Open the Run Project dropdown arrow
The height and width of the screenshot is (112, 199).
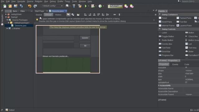88,6
